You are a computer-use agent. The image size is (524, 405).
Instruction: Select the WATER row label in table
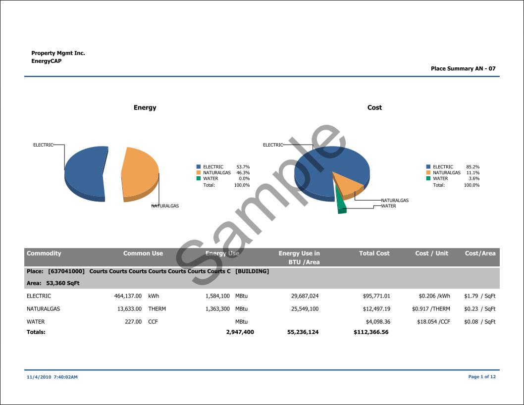tap(35, 322)
